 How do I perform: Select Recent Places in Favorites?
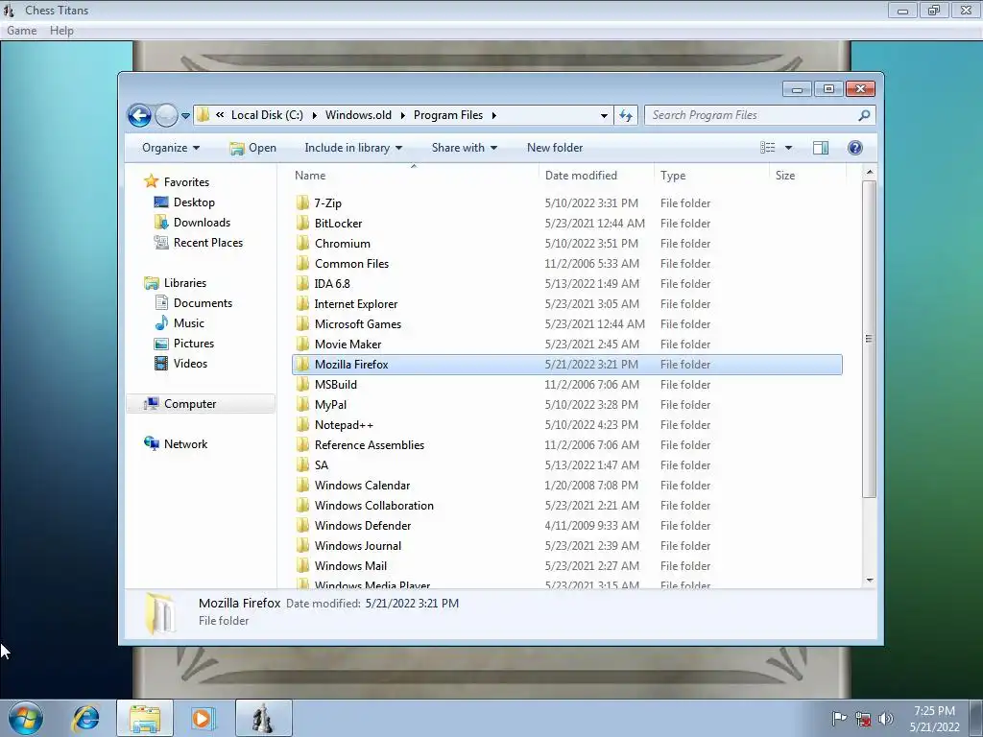(207, 243)
